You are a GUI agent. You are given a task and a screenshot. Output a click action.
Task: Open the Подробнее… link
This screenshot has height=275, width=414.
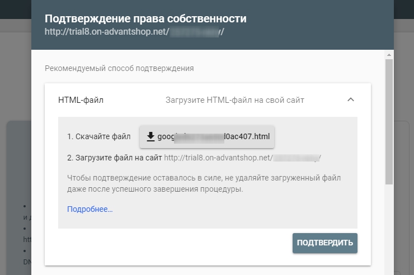90,209
